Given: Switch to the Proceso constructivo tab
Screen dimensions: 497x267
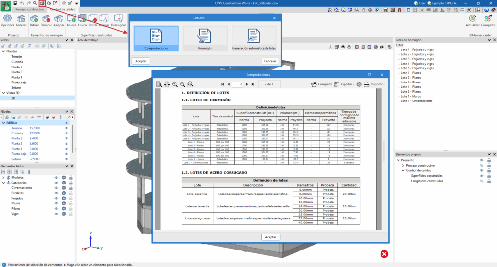Looking at the screenshot, I should 30,9.
